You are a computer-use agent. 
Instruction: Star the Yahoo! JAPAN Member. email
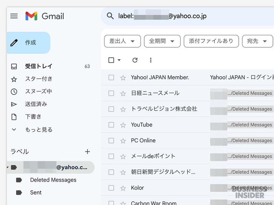pyautogui.click(x=123, y=78)
